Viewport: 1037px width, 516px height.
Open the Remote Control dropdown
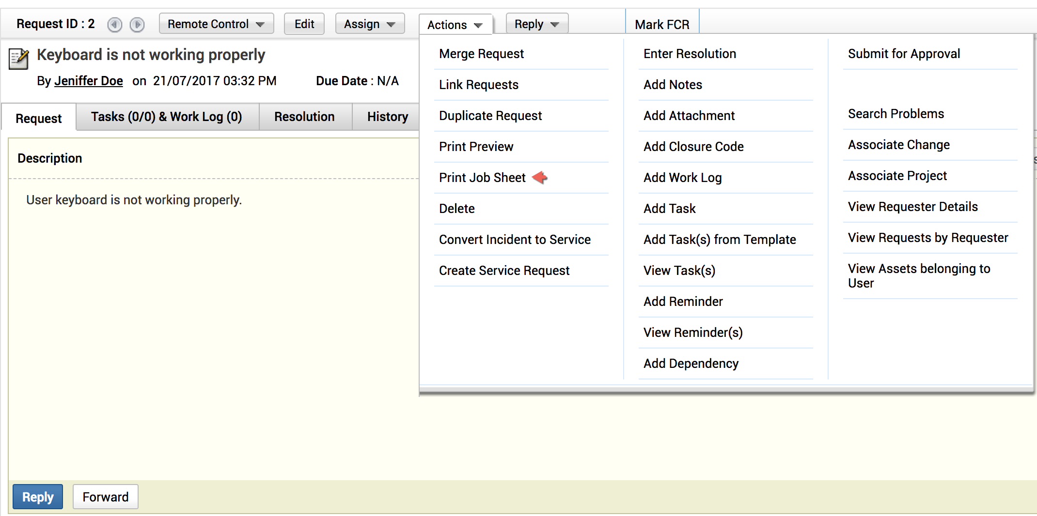click(x=216, y=24)
